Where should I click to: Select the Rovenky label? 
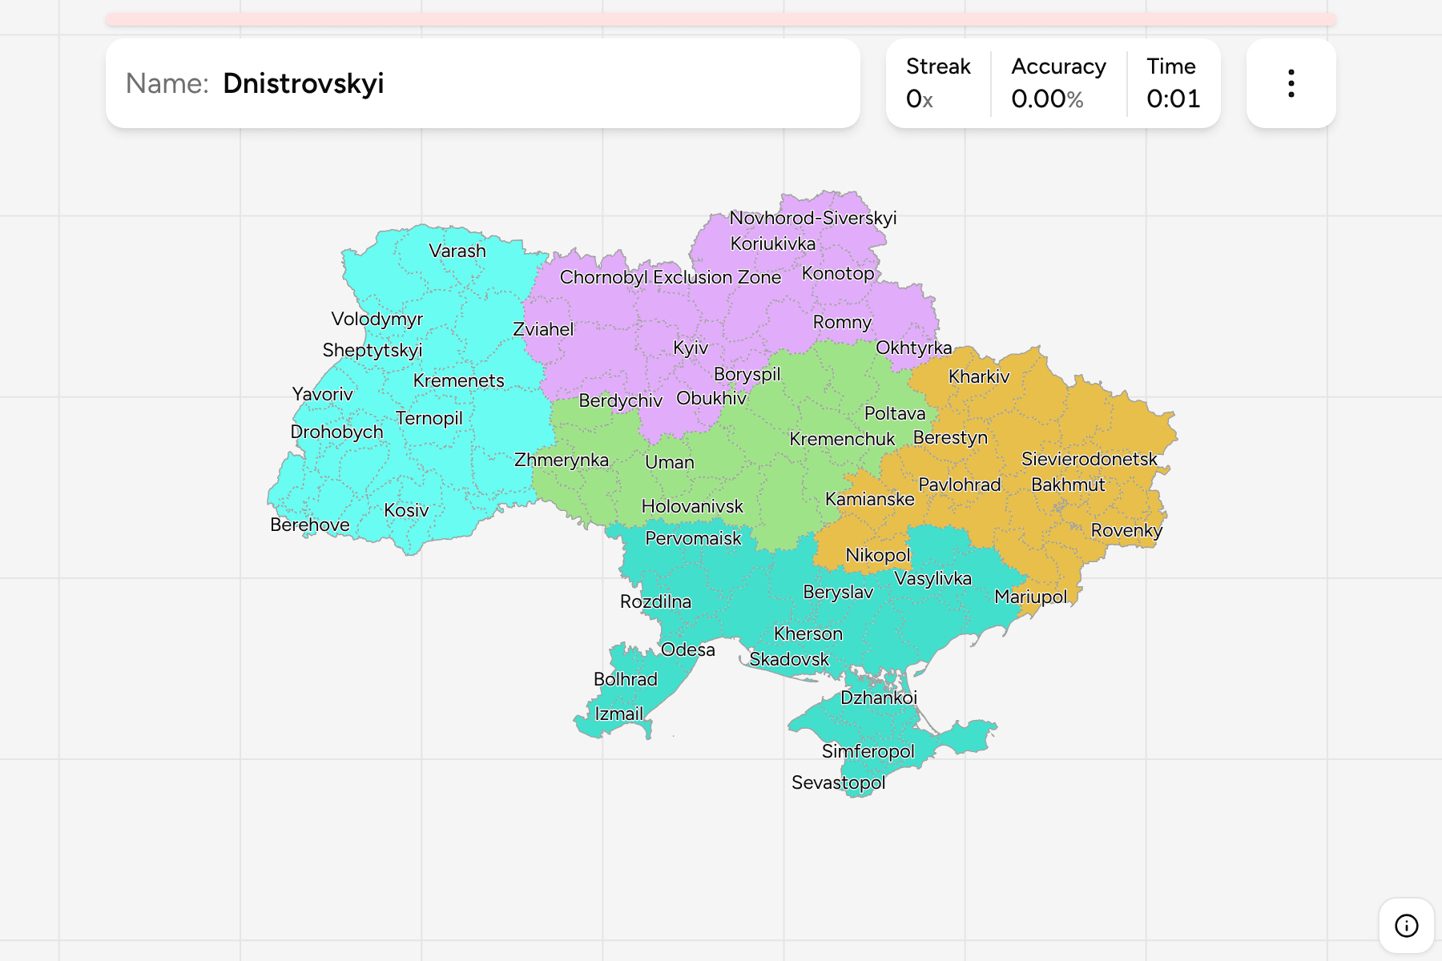pos(1126,530)
